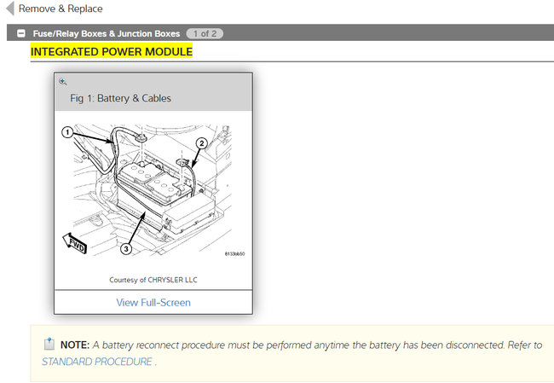The width and height of the screenshot is (554, 383).
Task: Click the INTEGRATED POWER MODULE heading
Action: [x=112, y=52]
